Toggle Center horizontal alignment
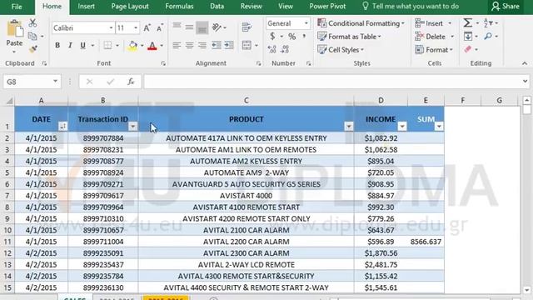Screen dimensions: 533x300 click(189, 45)
